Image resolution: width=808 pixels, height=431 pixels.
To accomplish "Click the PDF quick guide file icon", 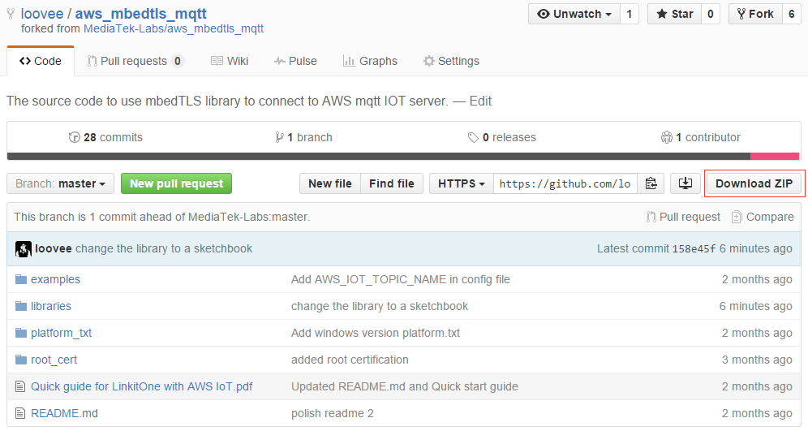I will pyautogui.click(x=20, y=386).
